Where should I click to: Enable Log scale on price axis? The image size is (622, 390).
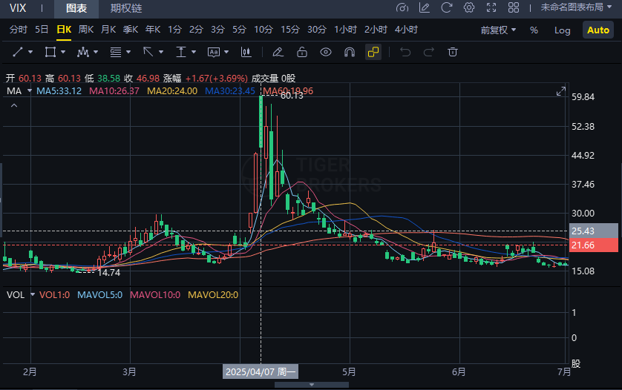tap(563, 30)
